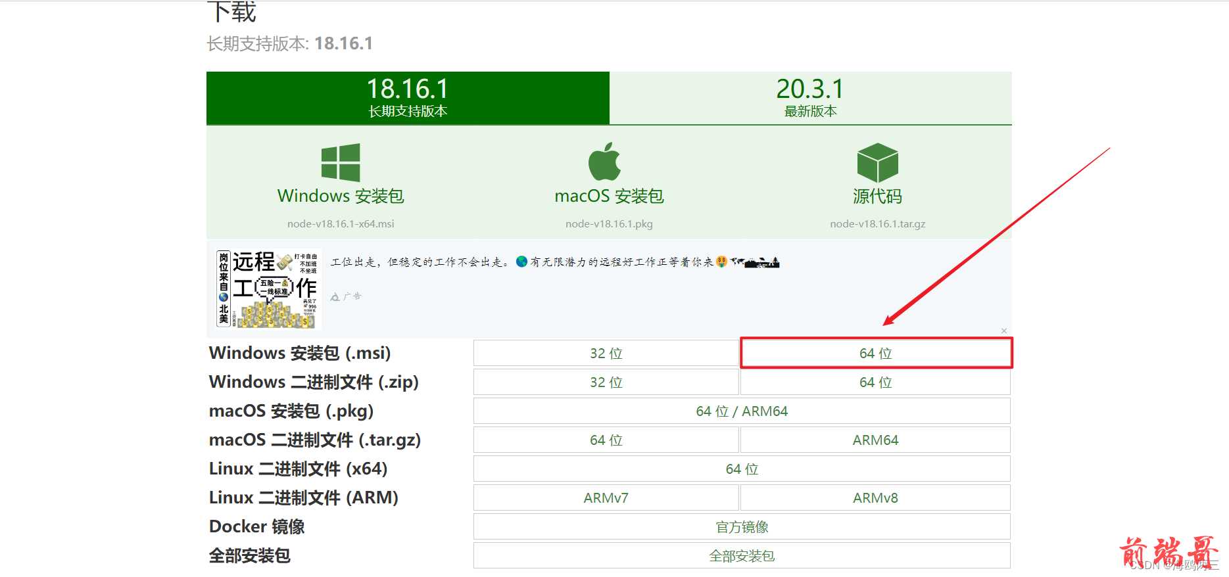Click node-v18.16.1.pkg file name
The width and height of the screenshot is (1229, 577).
609,224
